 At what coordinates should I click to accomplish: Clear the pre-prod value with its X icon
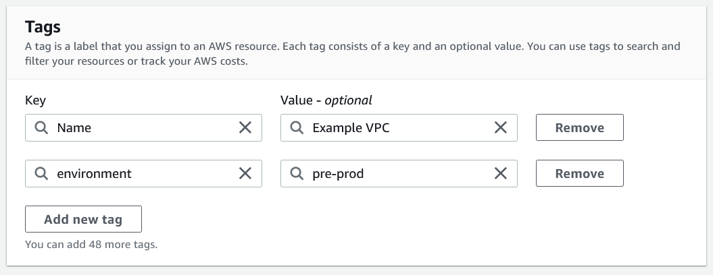pos(501,173)
